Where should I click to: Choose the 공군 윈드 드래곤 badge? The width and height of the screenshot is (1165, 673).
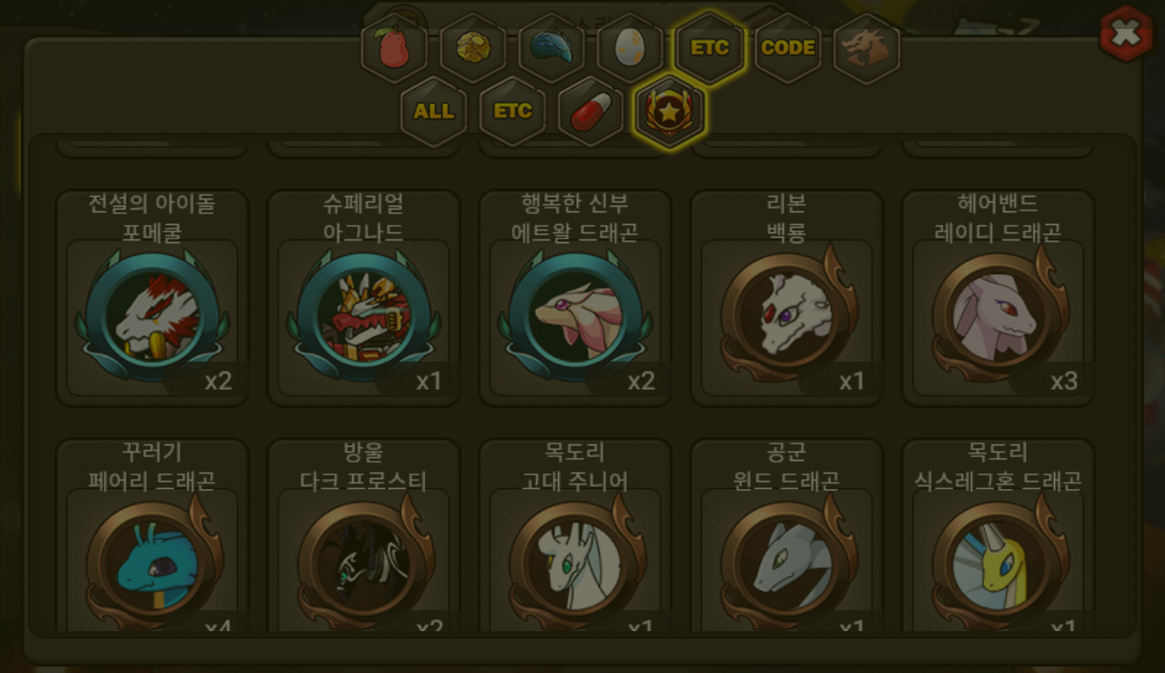coord(786,537)
